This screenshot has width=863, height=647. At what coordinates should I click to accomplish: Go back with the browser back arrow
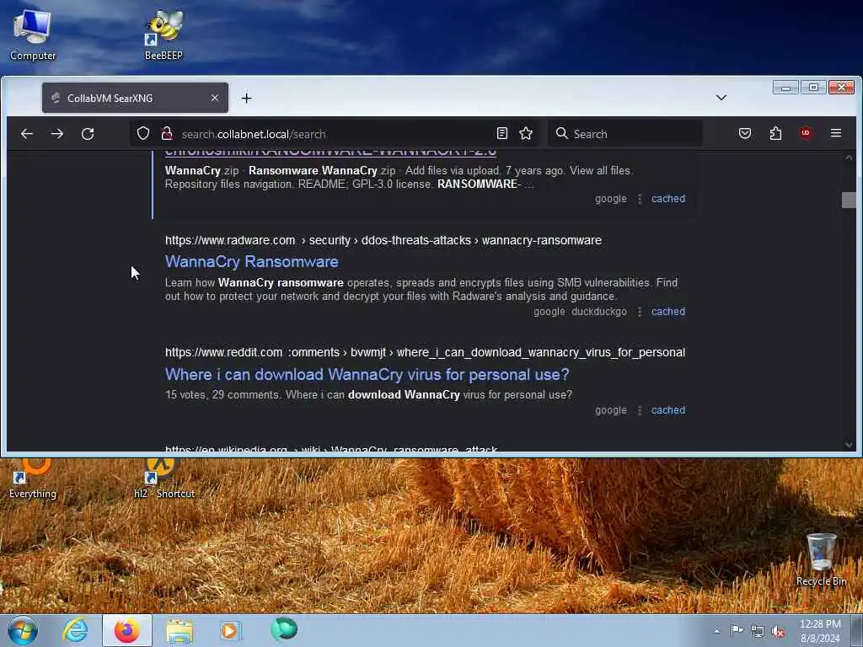pos(27,134)
